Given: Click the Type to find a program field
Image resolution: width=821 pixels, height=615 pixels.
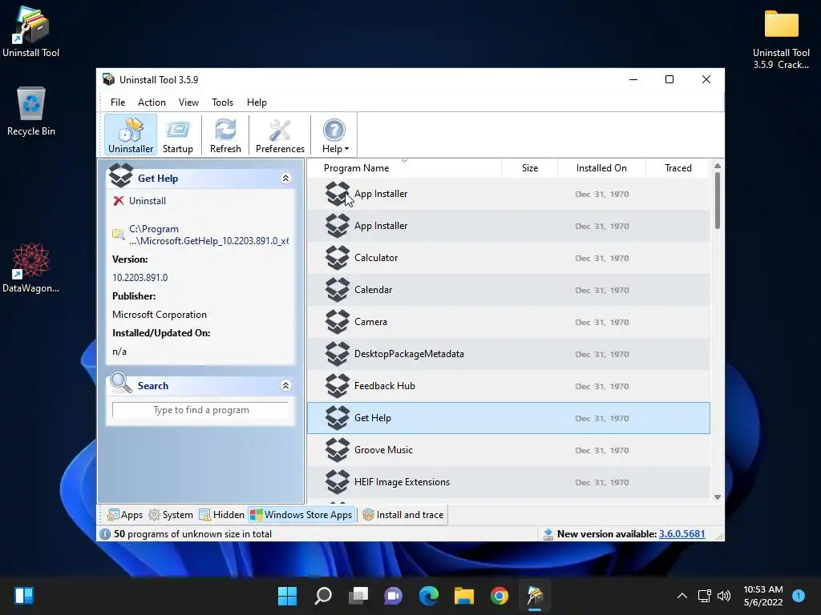Looking at the screenshot, I should coord(200,410).
